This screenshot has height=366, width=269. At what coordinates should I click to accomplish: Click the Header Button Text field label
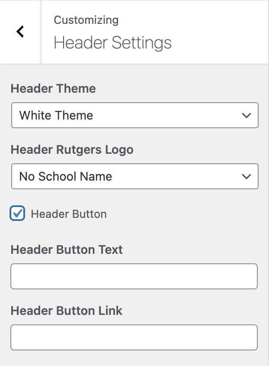pos(67,250)
